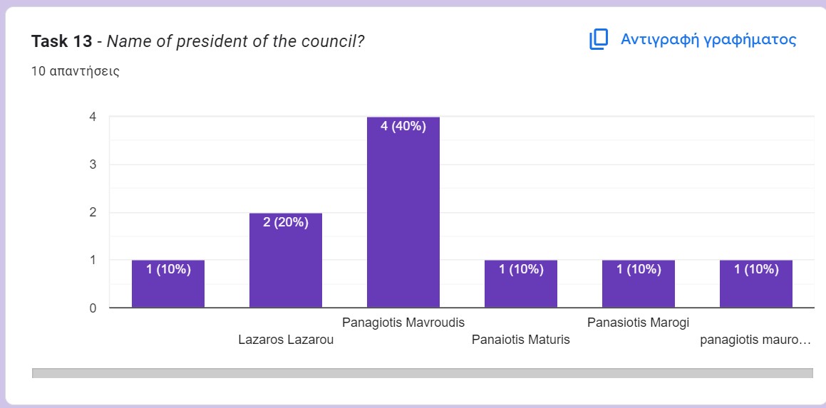
Task: Click the Panasiotis Marogi axis label
Action: click(638, 323)
